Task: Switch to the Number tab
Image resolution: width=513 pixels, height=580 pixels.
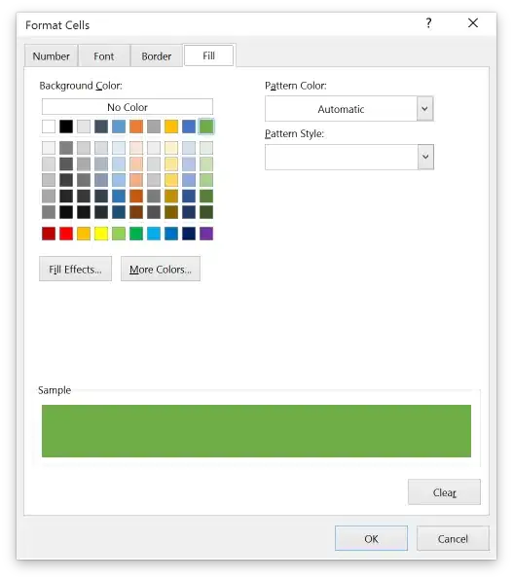Action: [51, 56]
